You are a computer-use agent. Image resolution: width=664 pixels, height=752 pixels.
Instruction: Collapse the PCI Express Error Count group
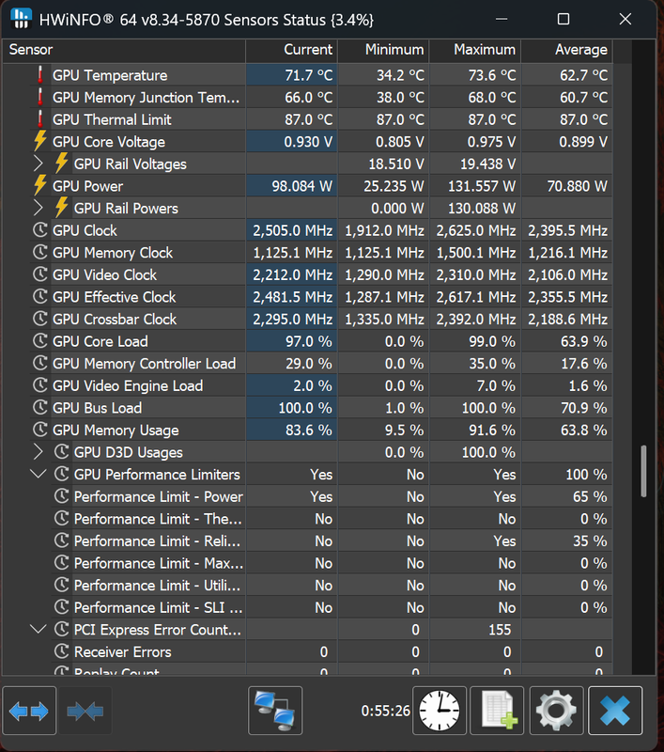(x=39, y=629)
